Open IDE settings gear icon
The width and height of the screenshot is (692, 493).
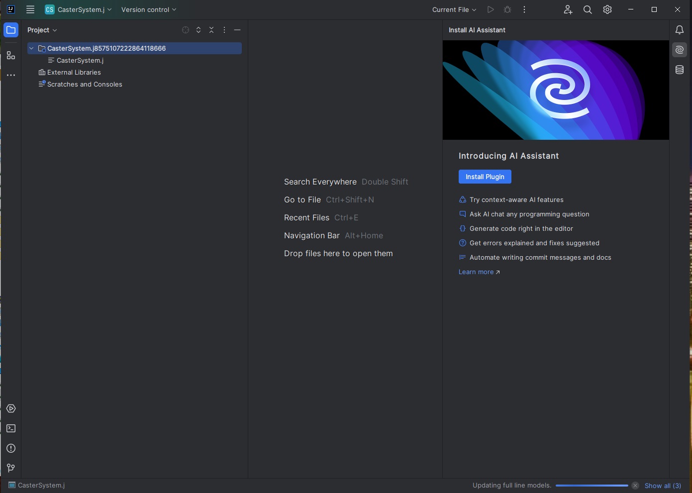coord(607,9)
